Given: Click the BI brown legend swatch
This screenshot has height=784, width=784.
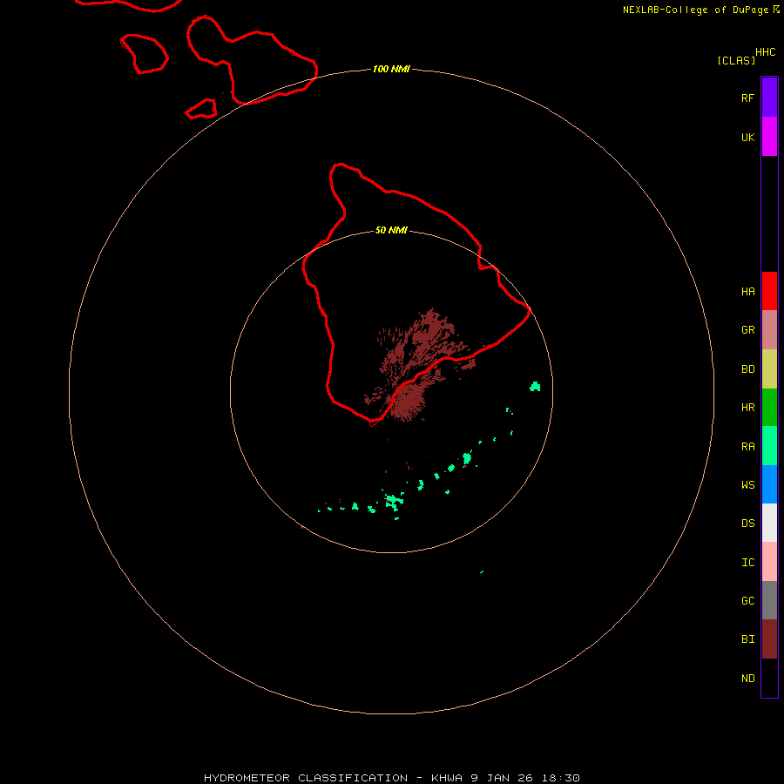Looking at the screenshot, I should [769, 639].
